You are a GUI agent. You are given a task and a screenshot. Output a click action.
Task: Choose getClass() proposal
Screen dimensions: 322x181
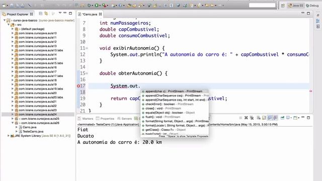[175, 130]
